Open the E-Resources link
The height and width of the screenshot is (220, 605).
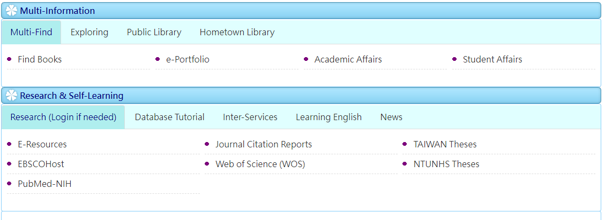[x=42, y=144]
